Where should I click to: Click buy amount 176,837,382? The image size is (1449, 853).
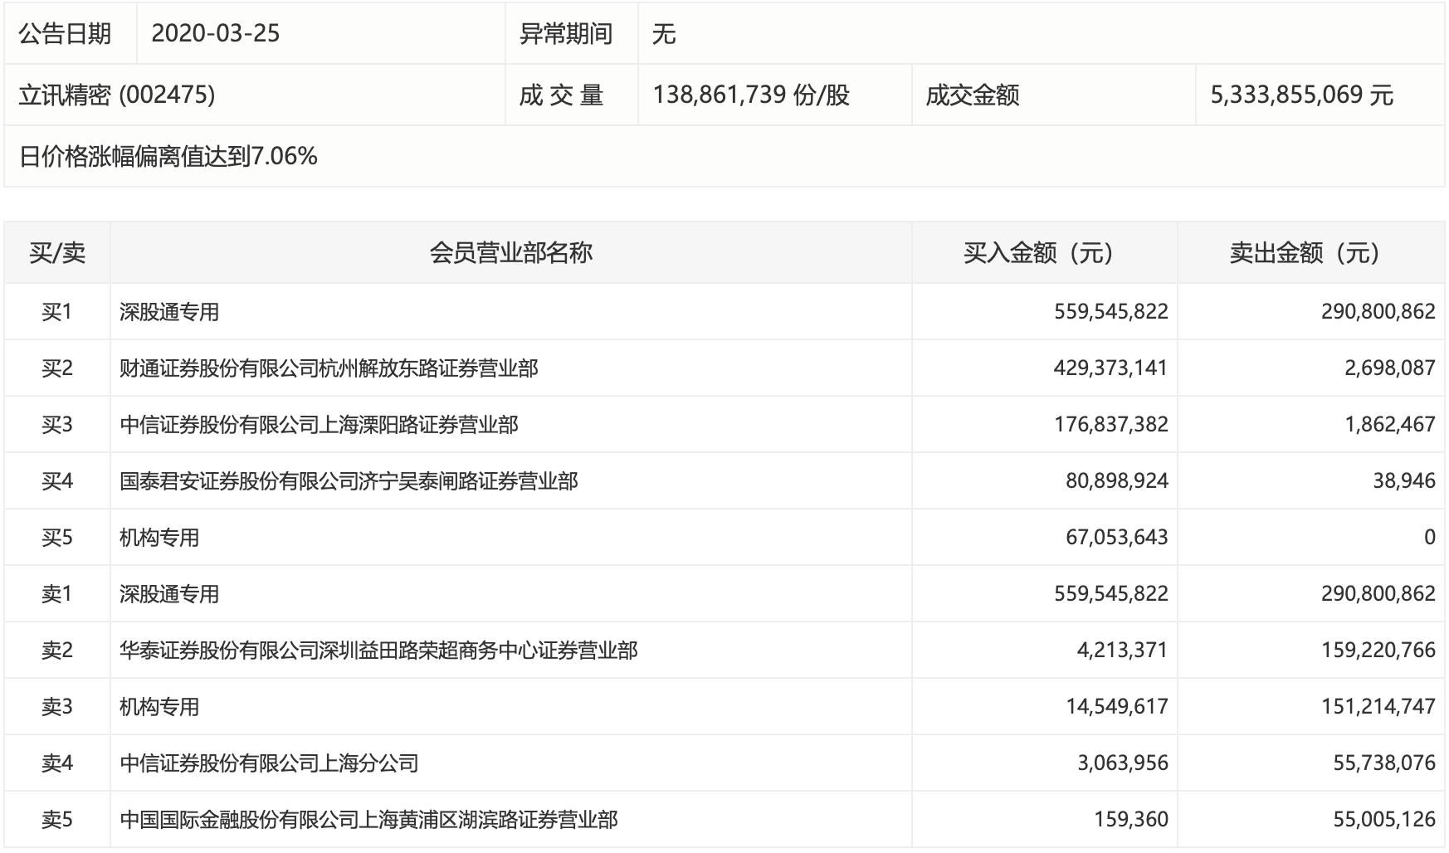1111,425
